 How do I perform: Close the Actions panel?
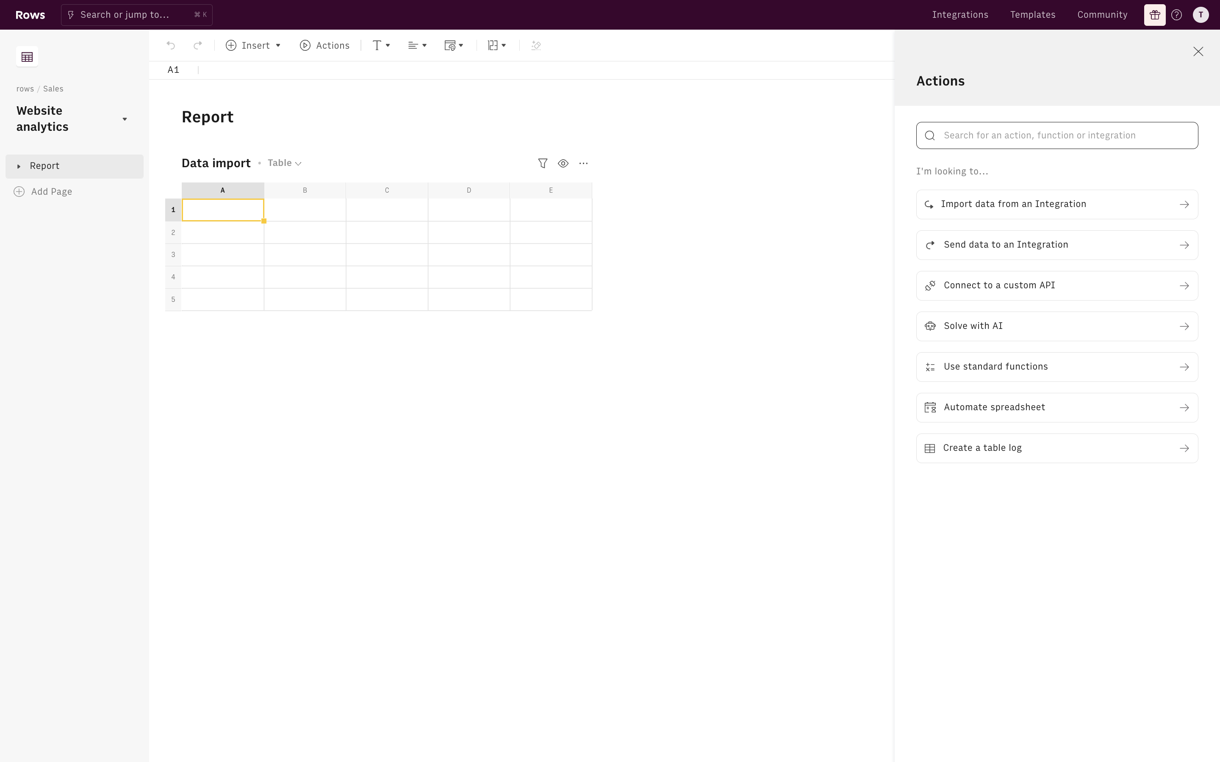point(1198,51)
